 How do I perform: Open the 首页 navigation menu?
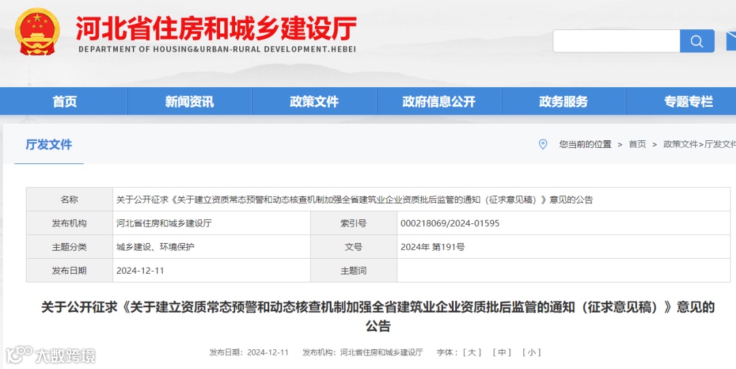65,101
